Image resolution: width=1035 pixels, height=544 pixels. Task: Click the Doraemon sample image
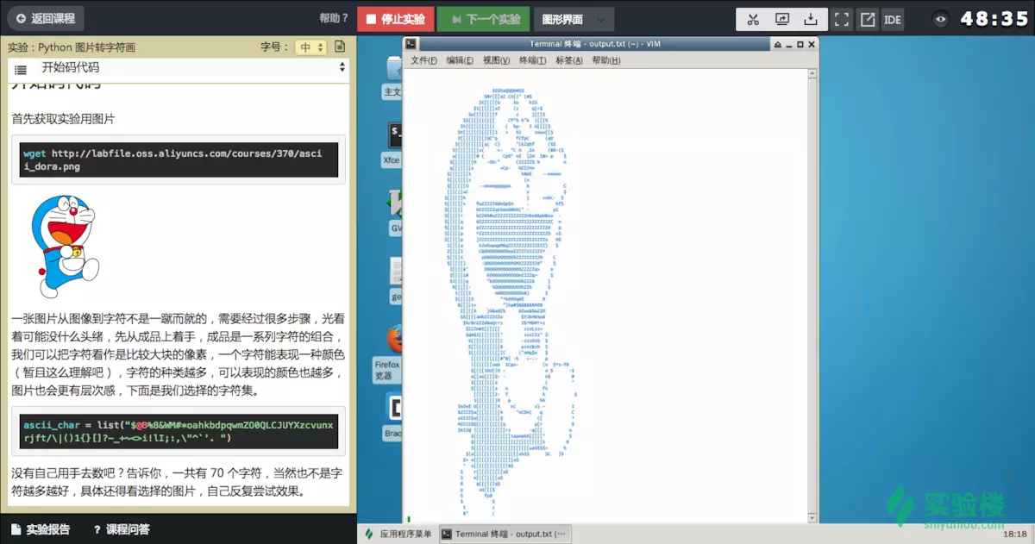[x=65, y=247]
